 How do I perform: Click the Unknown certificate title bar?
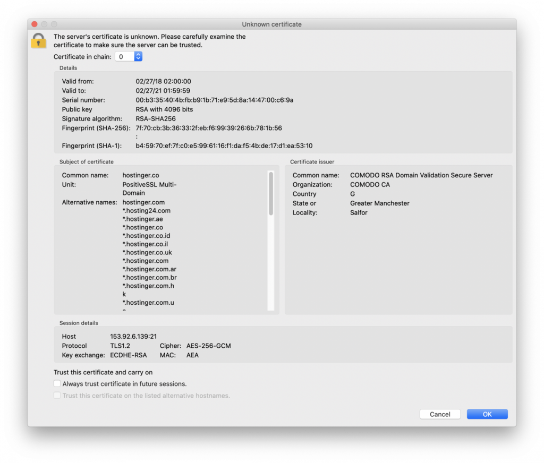(x=272, y=24)
